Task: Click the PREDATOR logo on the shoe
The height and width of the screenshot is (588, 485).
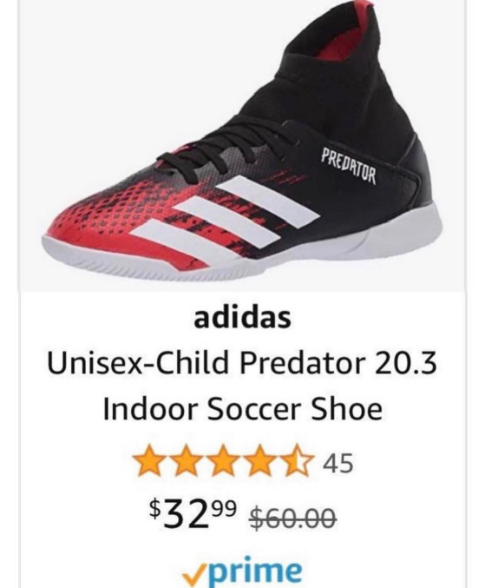Action: click(348, 168)
